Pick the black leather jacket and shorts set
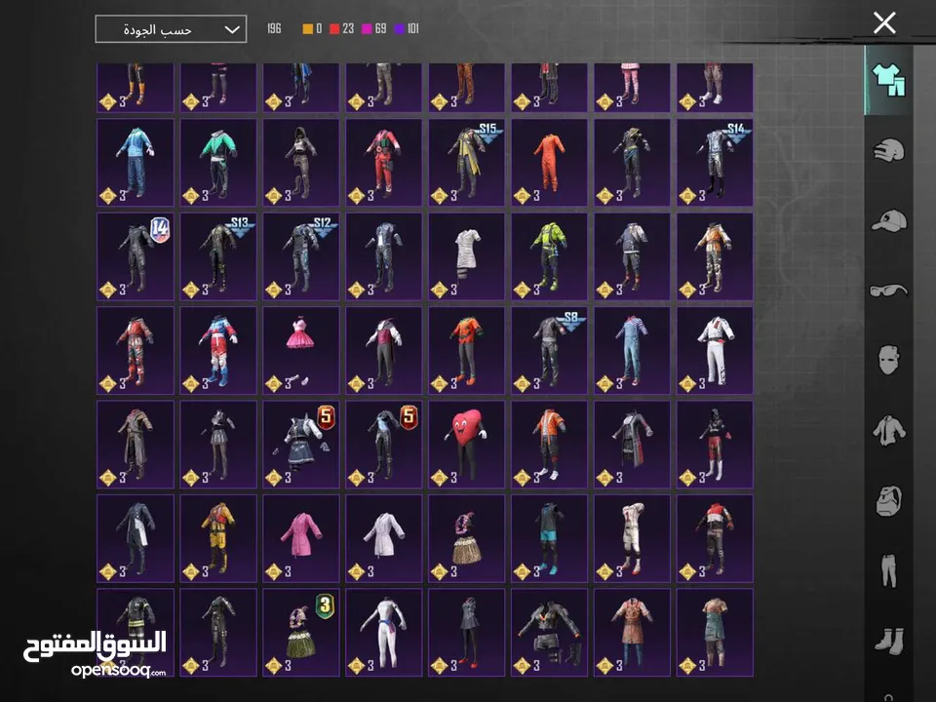This screenshot has width=936, height=702. tap(549, 632)
